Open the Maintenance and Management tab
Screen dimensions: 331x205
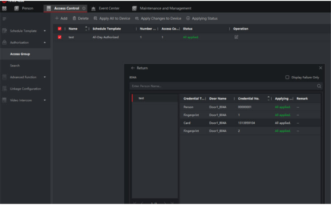coord(165,8)
